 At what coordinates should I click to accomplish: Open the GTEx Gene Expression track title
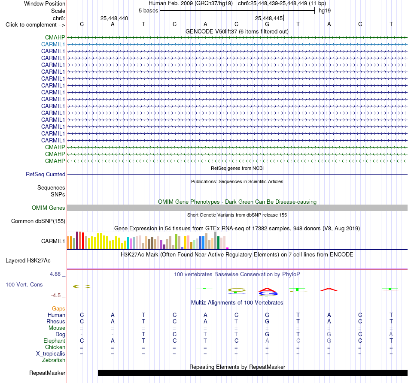(237, 229)
